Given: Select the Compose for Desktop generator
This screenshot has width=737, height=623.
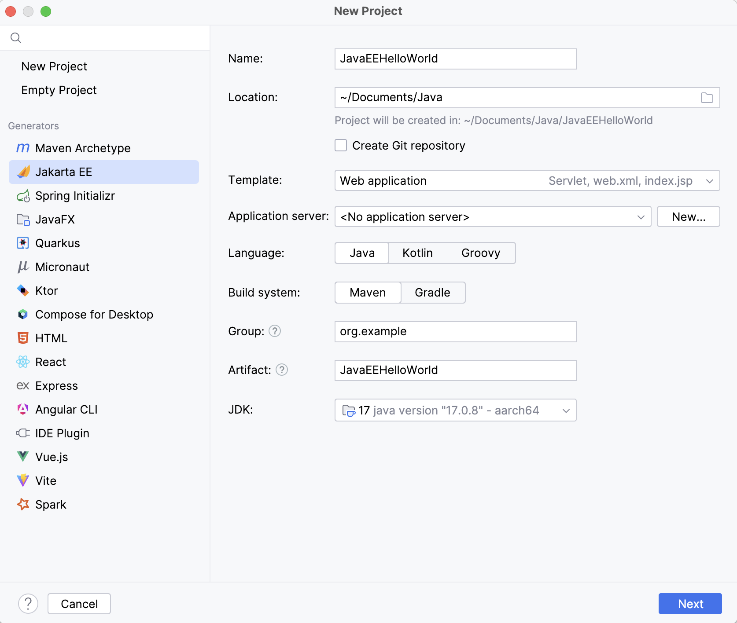Looking at the screenshot, I should coord(104,315).
